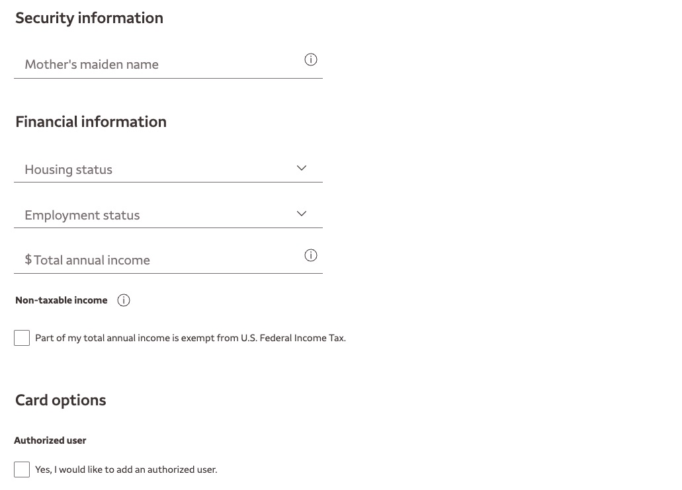This screenshot has height=490, width=682.
Task: Click the Card options section heading
Action: [60, 400]
